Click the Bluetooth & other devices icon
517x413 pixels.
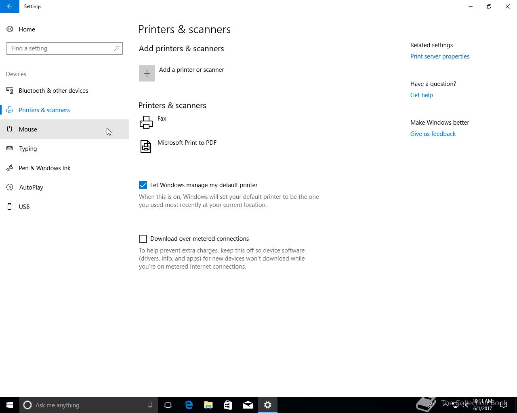tap(10, 90)
